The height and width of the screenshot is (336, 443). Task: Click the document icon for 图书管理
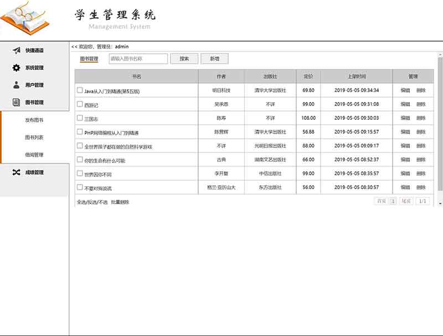point(17,102)
